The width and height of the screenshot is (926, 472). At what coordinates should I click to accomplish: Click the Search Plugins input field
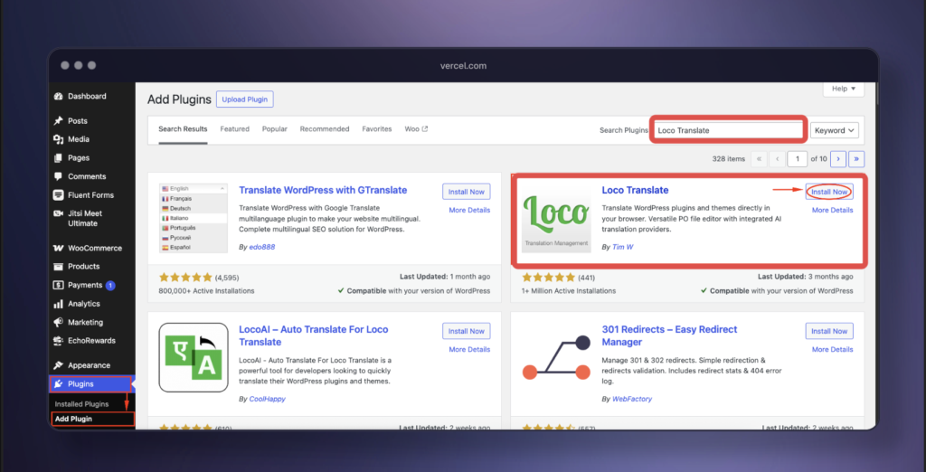(x=729, y=130)
